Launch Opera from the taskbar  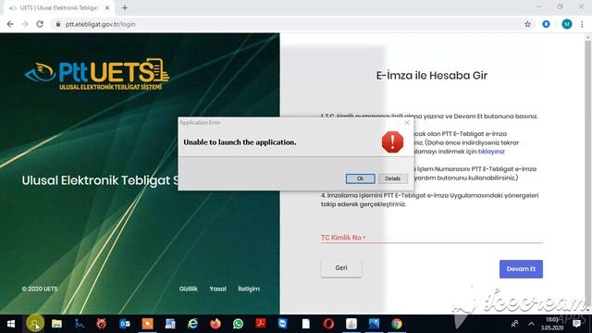(x=328, y=324)
